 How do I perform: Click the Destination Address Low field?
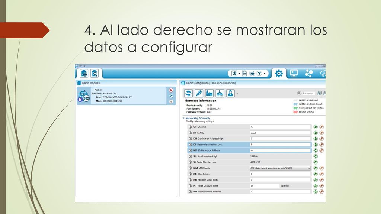point(281,145)
